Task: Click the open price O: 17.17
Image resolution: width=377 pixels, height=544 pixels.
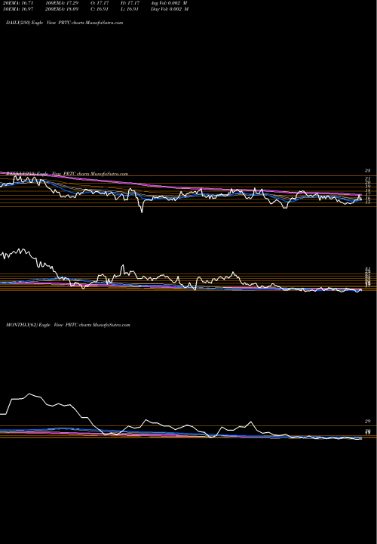Action: tap(100, 3)
